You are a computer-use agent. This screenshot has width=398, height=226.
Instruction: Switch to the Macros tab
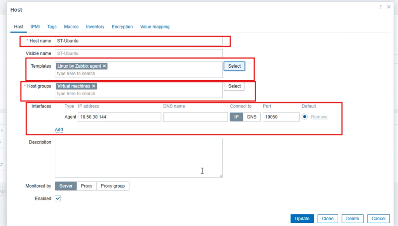tap(71, 27)
